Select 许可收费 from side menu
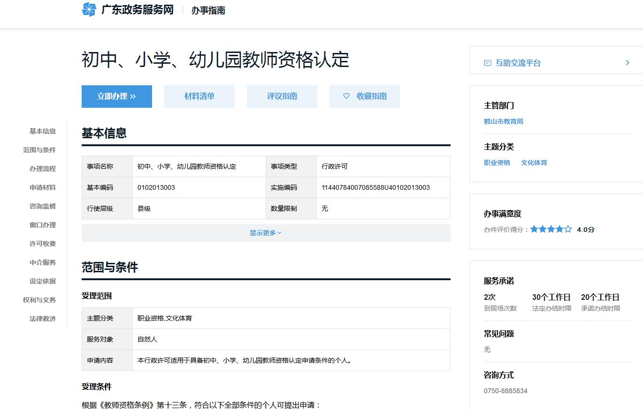This screenshot has width=643, height=410. point(43,244)
